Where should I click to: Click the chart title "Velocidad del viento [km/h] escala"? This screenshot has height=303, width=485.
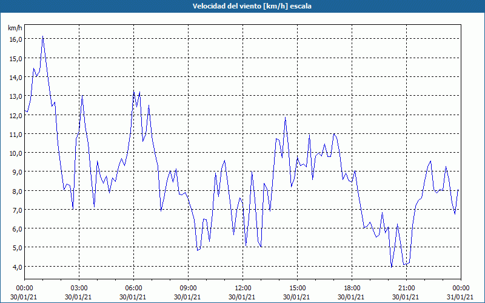(252, 6)
